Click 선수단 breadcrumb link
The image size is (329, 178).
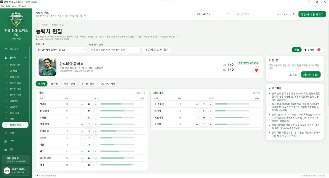pyautogui.click(x=45, y=25)
